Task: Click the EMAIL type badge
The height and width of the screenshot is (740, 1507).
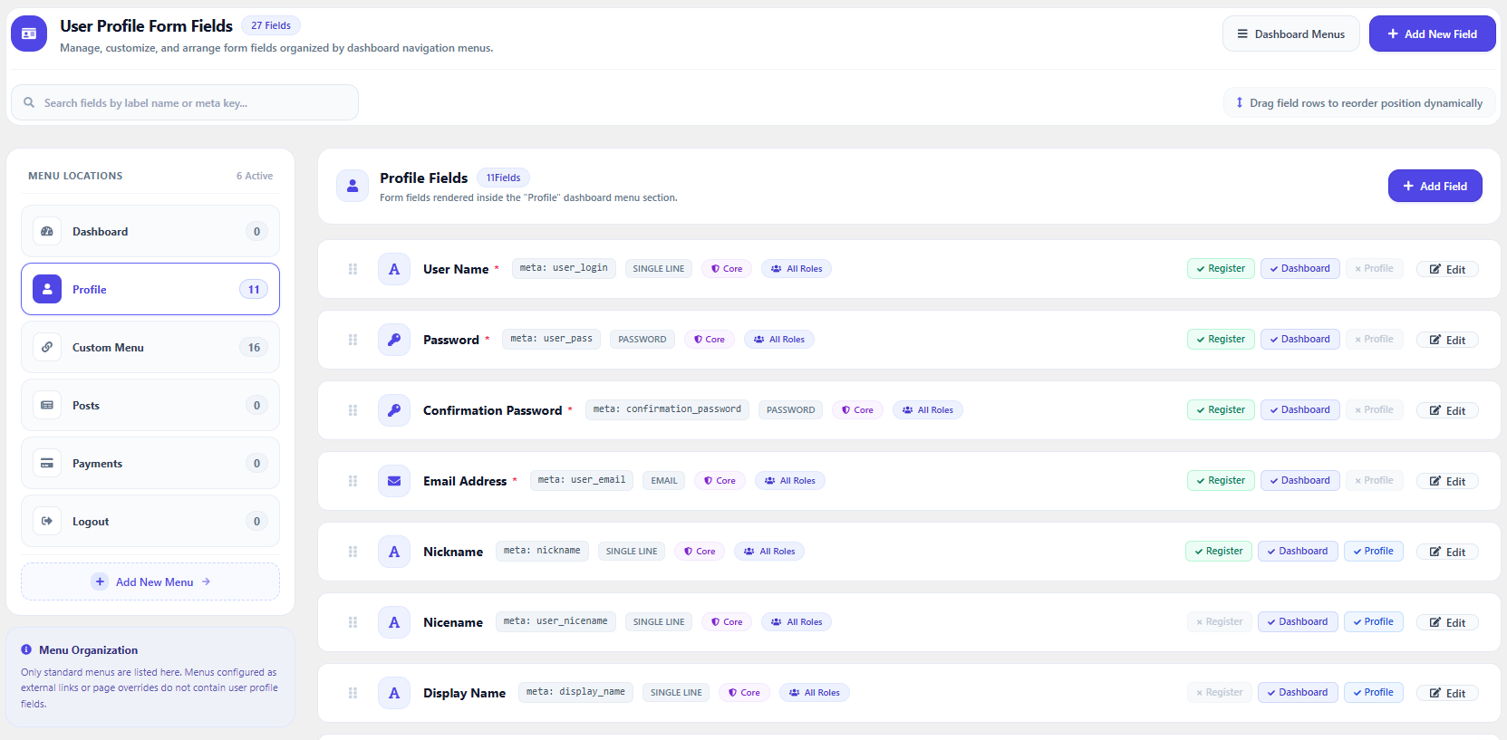Action: coord(664,480)
